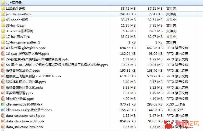Click size value 694.55 KB

click(x=128, y=48)
